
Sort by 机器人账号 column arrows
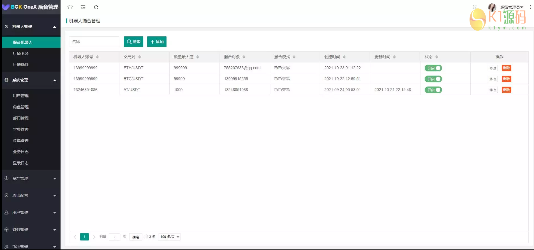click(97, 57)
